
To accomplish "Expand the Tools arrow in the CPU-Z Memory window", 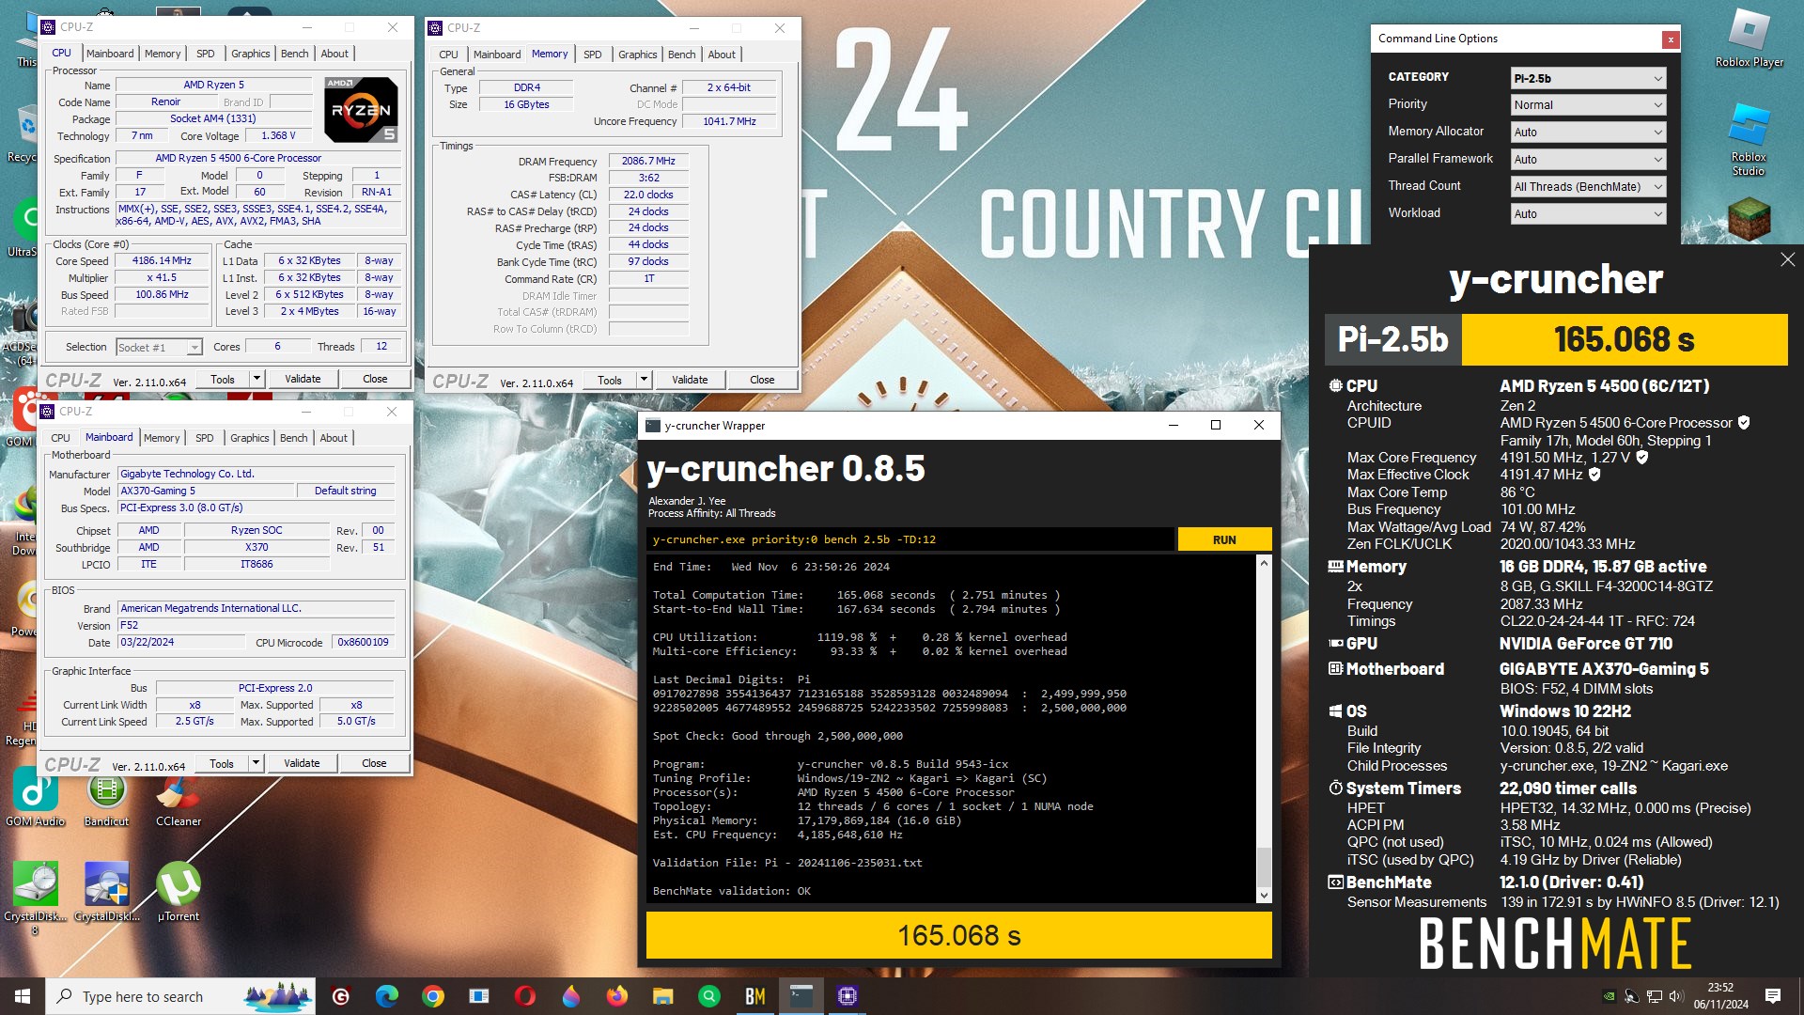I will click(x=644, y=380).
